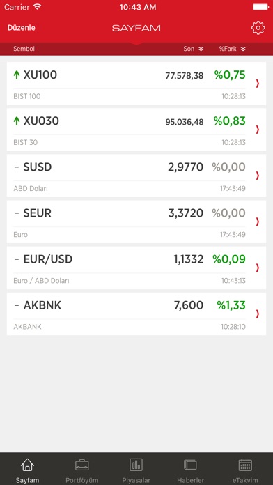Image resolution: width=273 pixels, height=485 pixels.
Task: Click Piyasalar tab label
Action: point(136,480)
